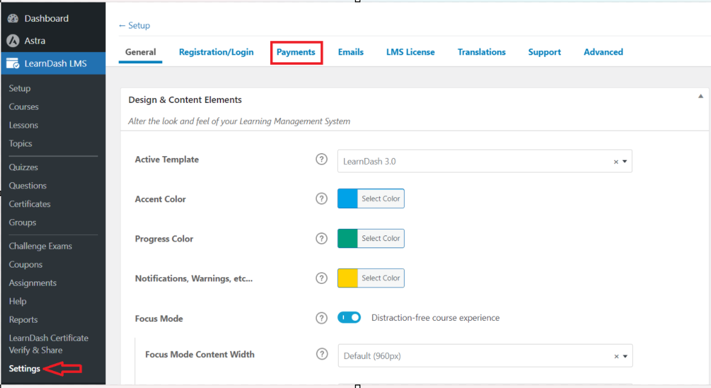Open the Payments tab
The height and width of the screenshot is (388, 711).
pos(296,52)
